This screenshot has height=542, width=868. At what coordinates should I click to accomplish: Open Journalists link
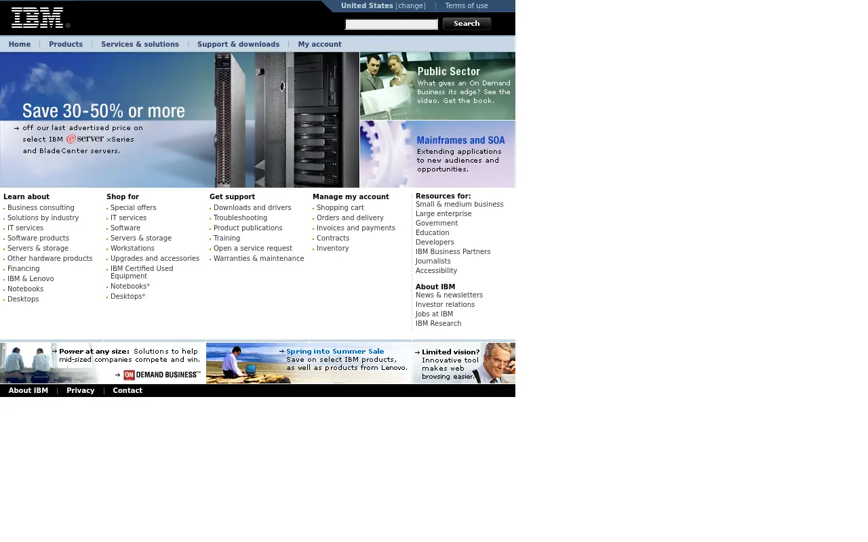pyautogui.click(x=433, y=262)
